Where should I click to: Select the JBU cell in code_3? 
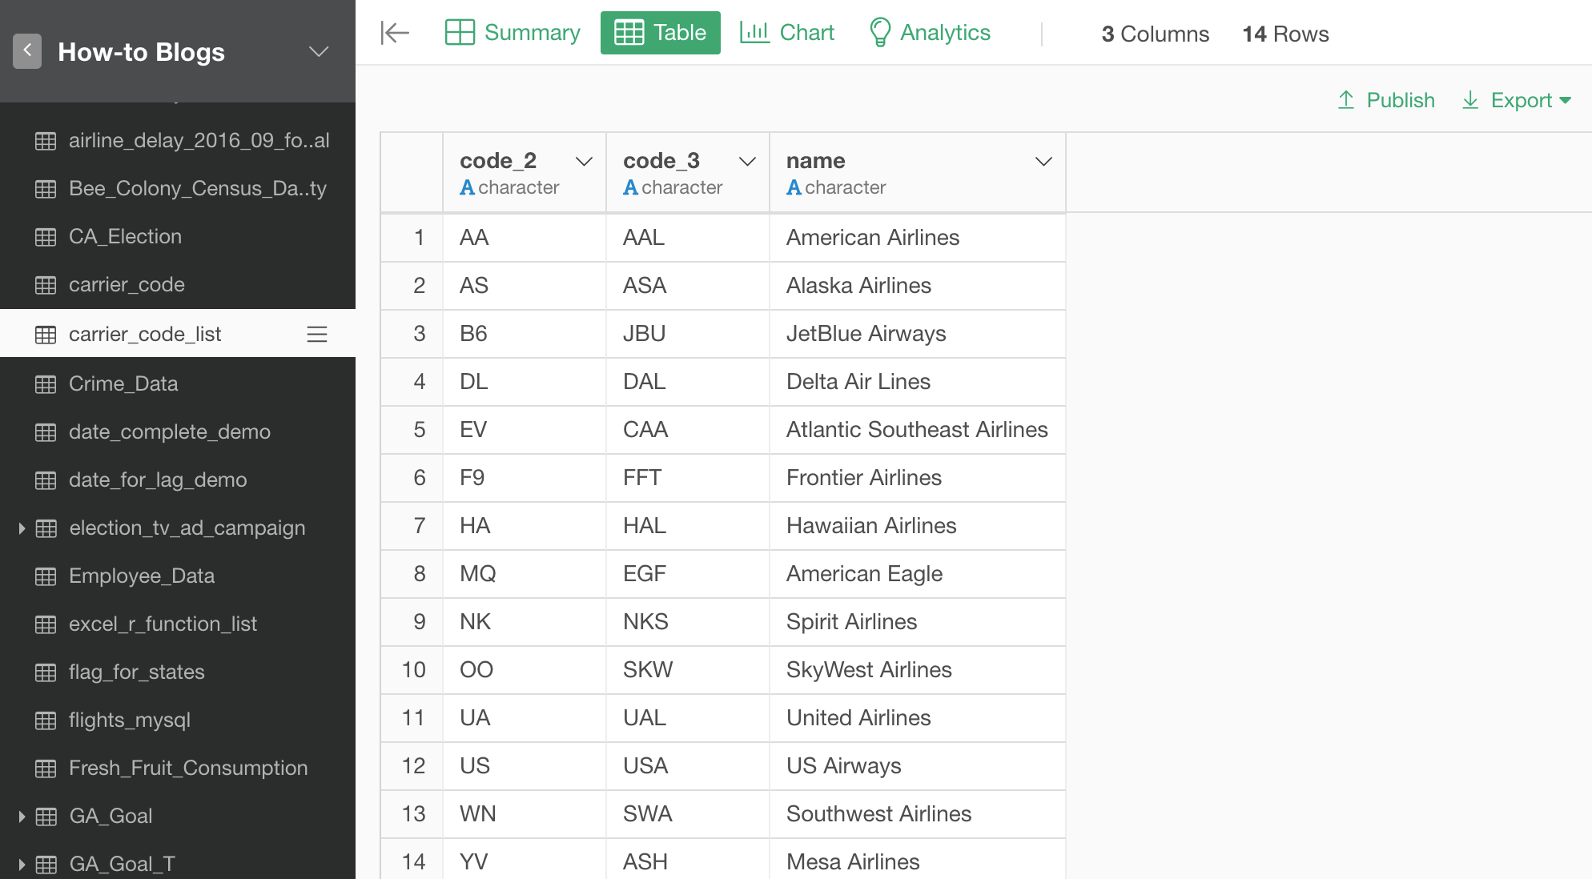688,334
